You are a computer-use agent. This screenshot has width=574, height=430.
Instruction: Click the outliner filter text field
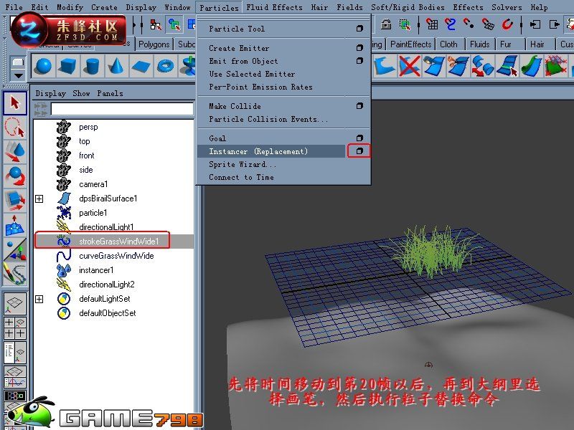point(122,109)
